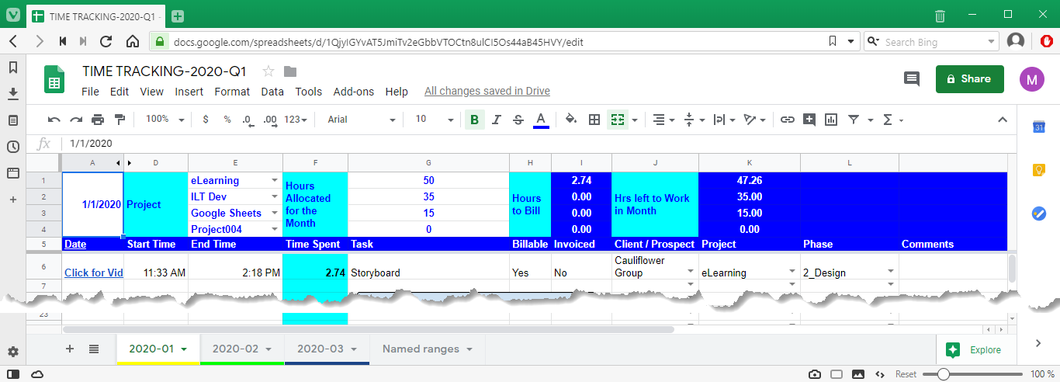Click the green Share button
The image size is (1060, 382).
point(969,78)
